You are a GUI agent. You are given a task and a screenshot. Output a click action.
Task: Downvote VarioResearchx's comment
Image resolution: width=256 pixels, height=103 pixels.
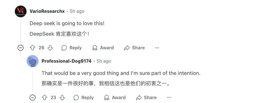[50, 48]
